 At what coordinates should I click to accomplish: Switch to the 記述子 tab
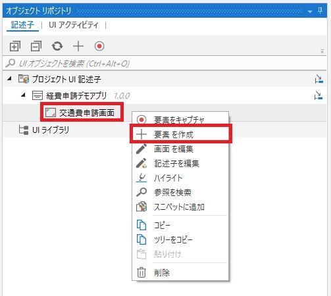coord(22,25)
